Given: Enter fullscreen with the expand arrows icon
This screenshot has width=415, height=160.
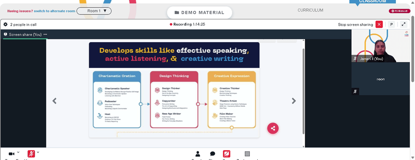Looking at the screenshot, I should 403,24.
